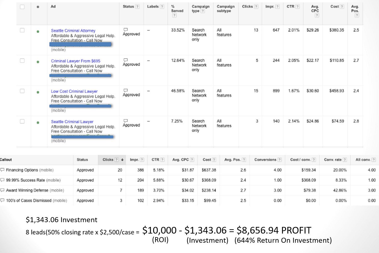This screenshot has height=253, width=379.
Task: Sort callouts by the Callout column header
Action: click(x=6, y=160)
